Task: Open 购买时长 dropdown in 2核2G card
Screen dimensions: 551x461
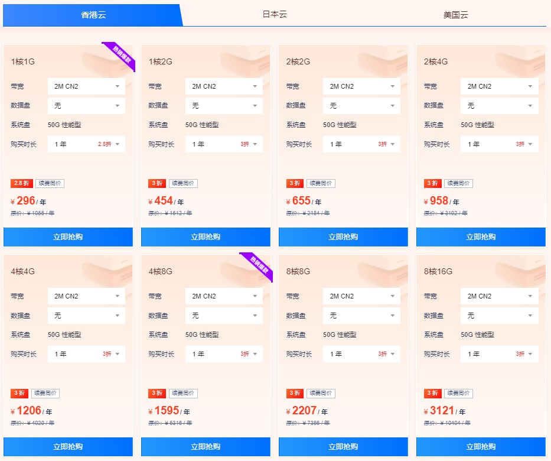Action: [361, 144]
